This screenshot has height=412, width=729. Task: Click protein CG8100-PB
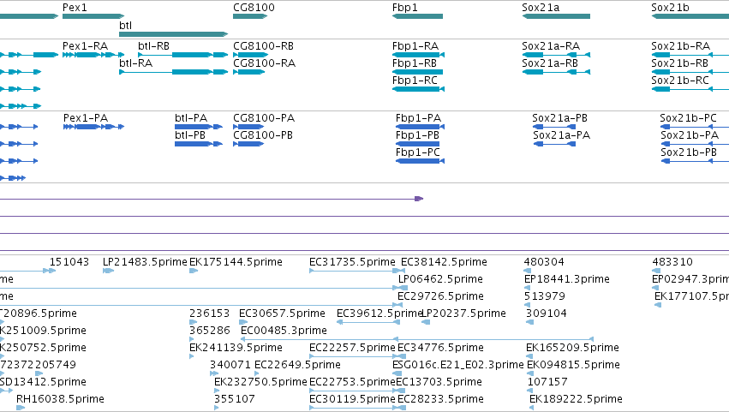tap(263, 134)
